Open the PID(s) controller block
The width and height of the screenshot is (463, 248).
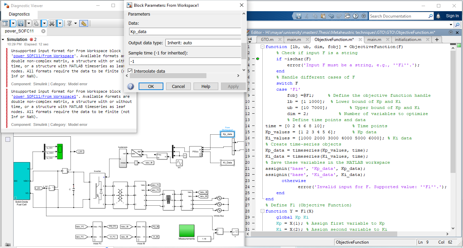tap(195, 152)
